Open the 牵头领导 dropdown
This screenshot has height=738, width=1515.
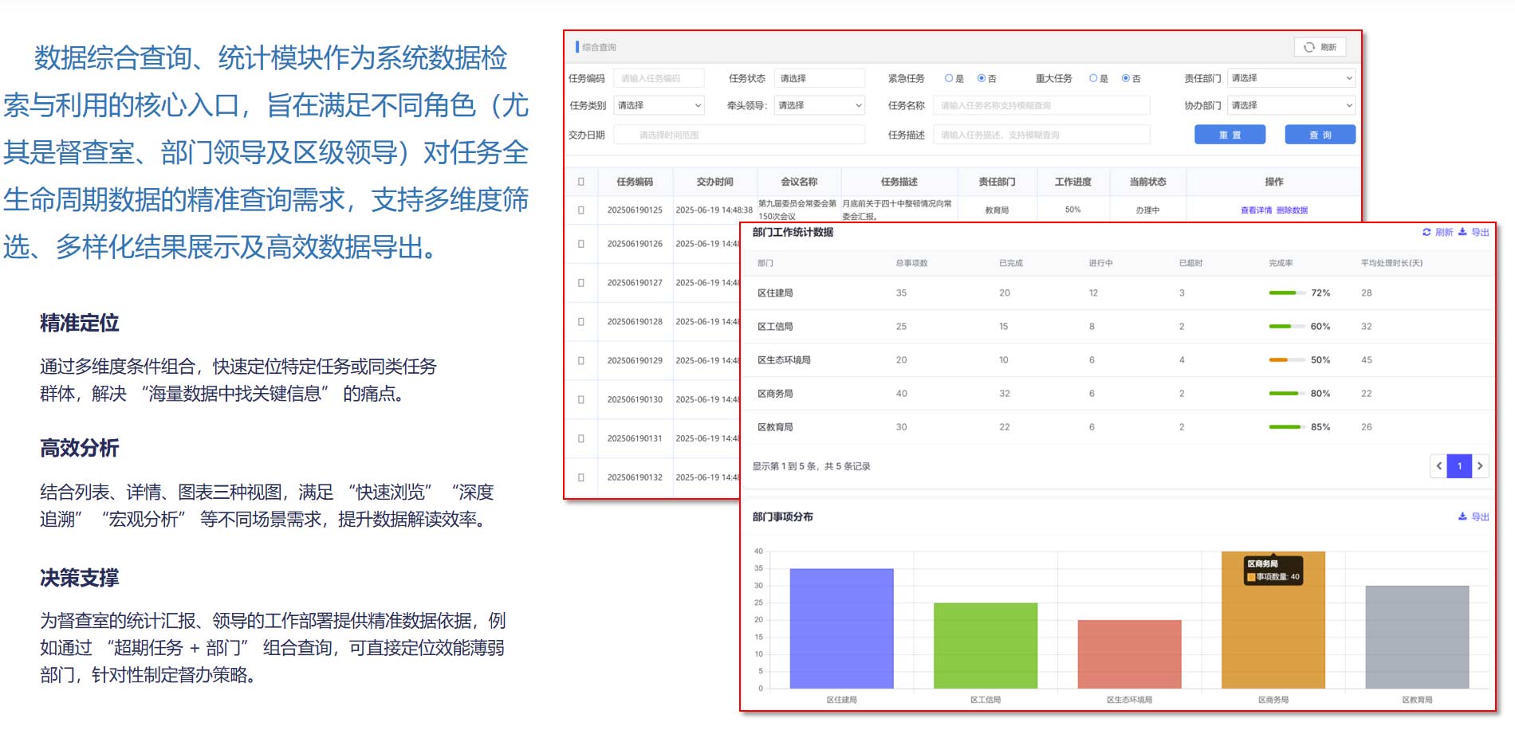coord(819,105)
